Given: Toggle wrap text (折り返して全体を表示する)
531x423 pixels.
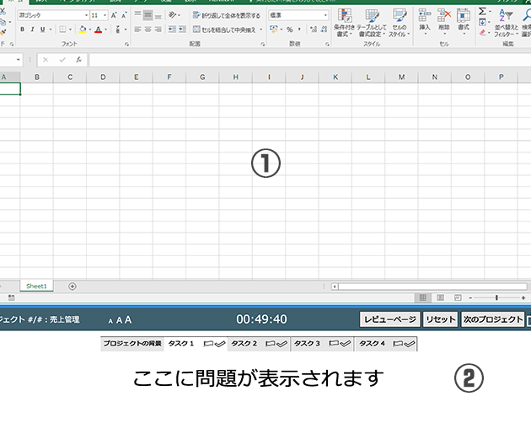Looking at the screenshot, I should point(226,15).
